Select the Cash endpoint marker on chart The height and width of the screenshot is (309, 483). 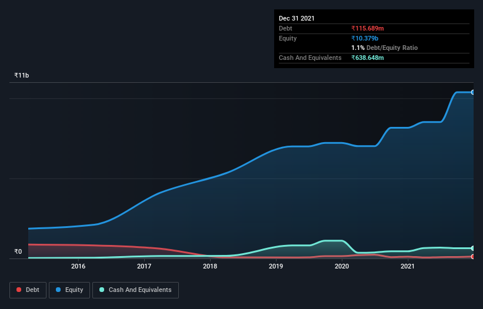[x=473, y=248]
